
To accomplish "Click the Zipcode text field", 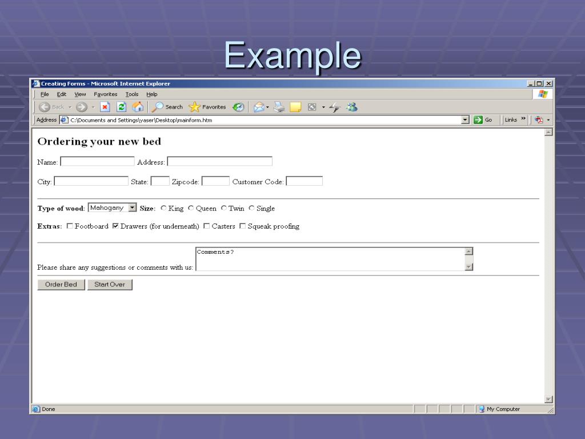I will 215,181.
